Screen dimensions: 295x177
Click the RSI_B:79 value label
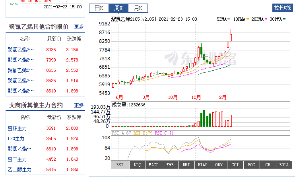point(143,133)
